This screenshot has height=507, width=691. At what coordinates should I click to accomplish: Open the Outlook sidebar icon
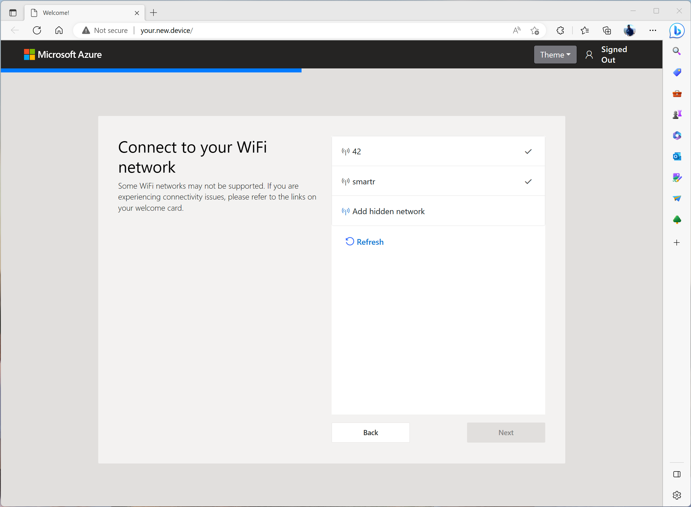tap(677, 157)
